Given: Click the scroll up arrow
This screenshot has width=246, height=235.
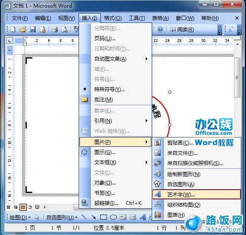Looking at the screenshot, I should (x=238, y=45).
